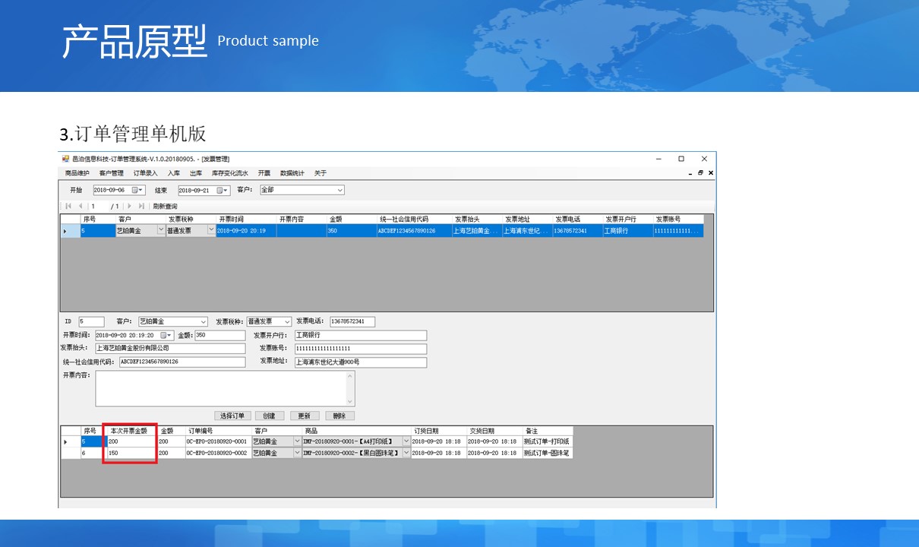Click next page arrow in navigator
The width and height of the screenshot is (919, 547).
(129, 206)
